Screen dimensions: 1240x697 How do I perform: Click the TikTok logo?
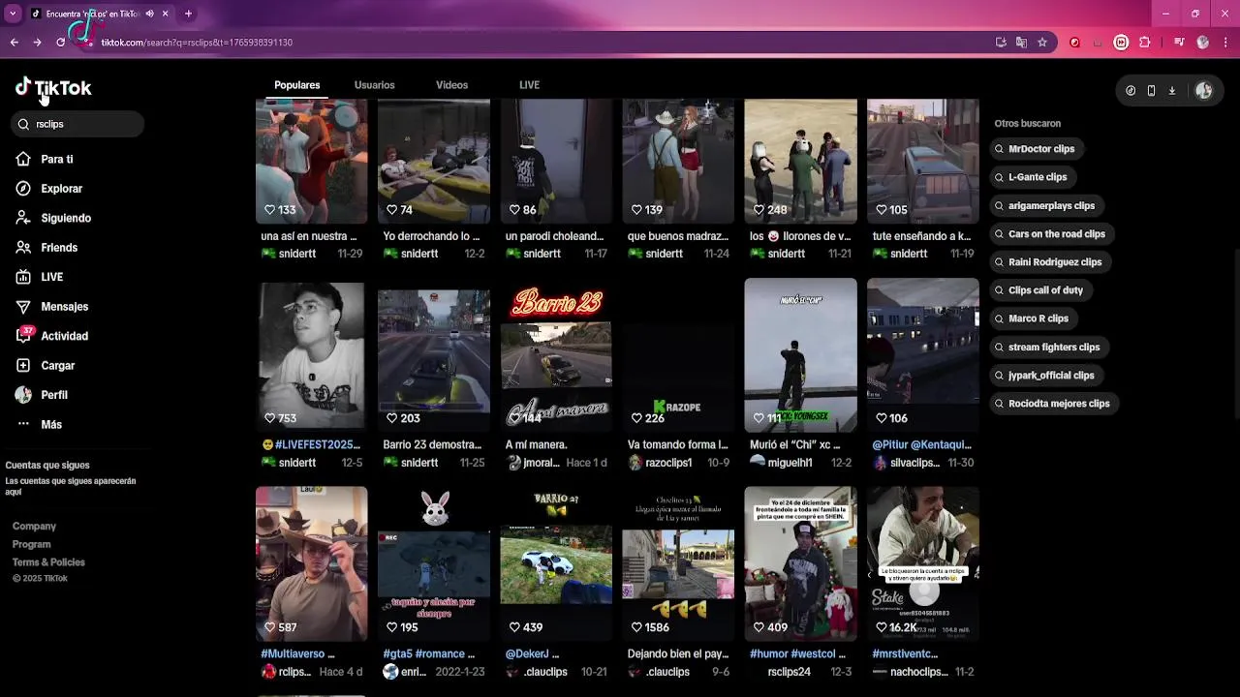pos(53,87)
